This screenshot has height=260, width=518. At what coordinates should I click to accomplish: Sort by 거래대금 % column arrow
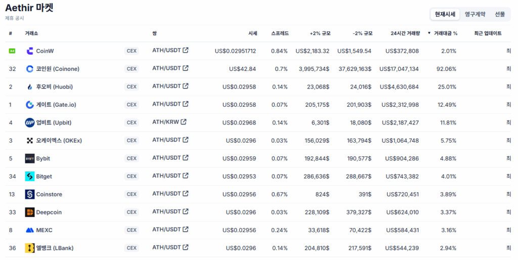coord(429,33)
